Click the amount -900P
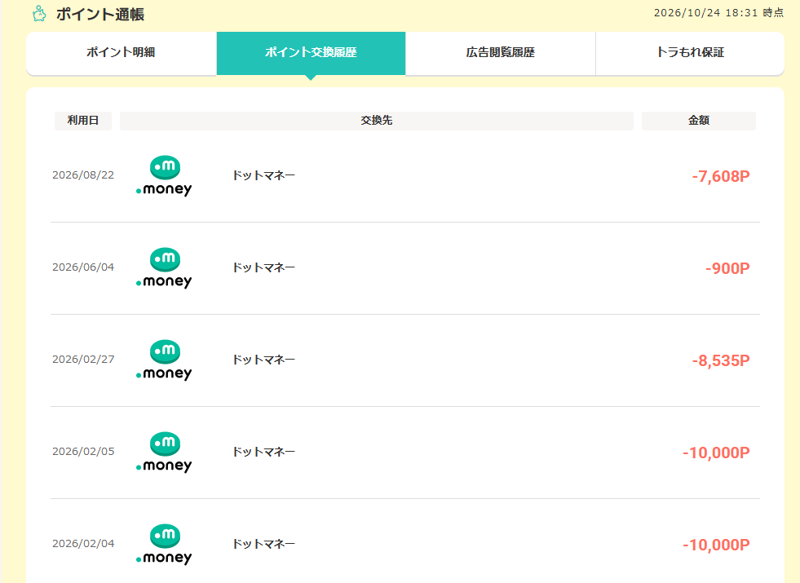This screenshot has width=800, height=583. pyautogui.click(x=727, y=269)
